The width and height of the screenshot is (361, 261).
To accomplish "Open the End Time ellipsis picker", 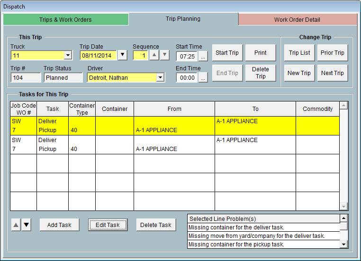I will (x=203, y=78).
